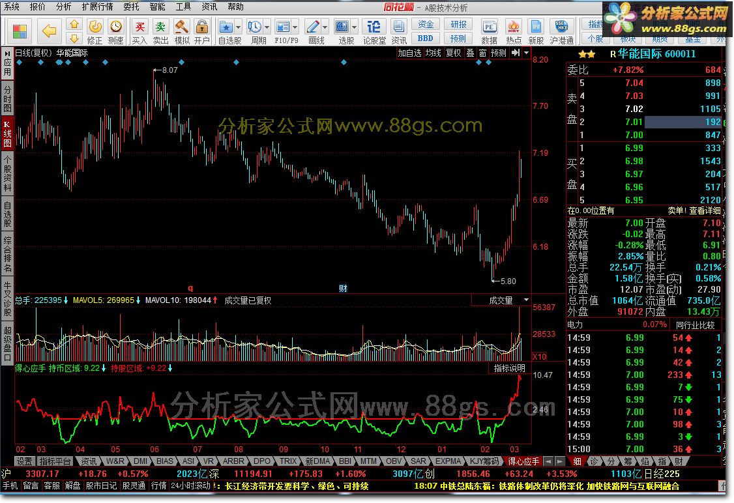Go back with the yellow left arrow

click(49, 31)
